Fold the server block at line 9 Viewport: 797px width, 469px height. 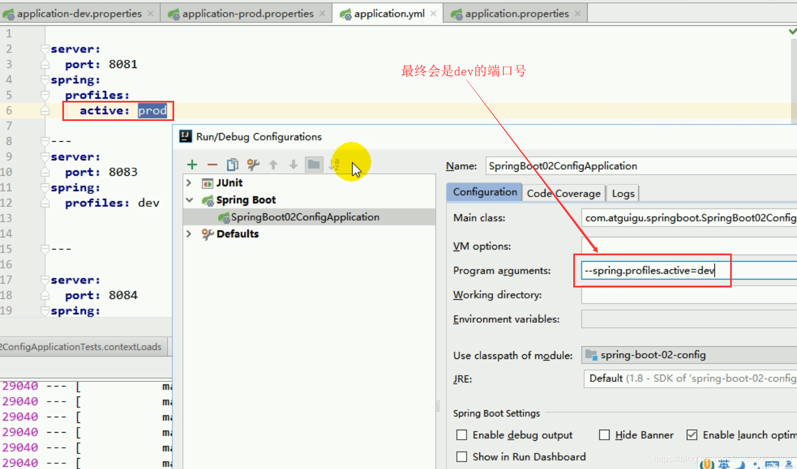click(45, 157)
